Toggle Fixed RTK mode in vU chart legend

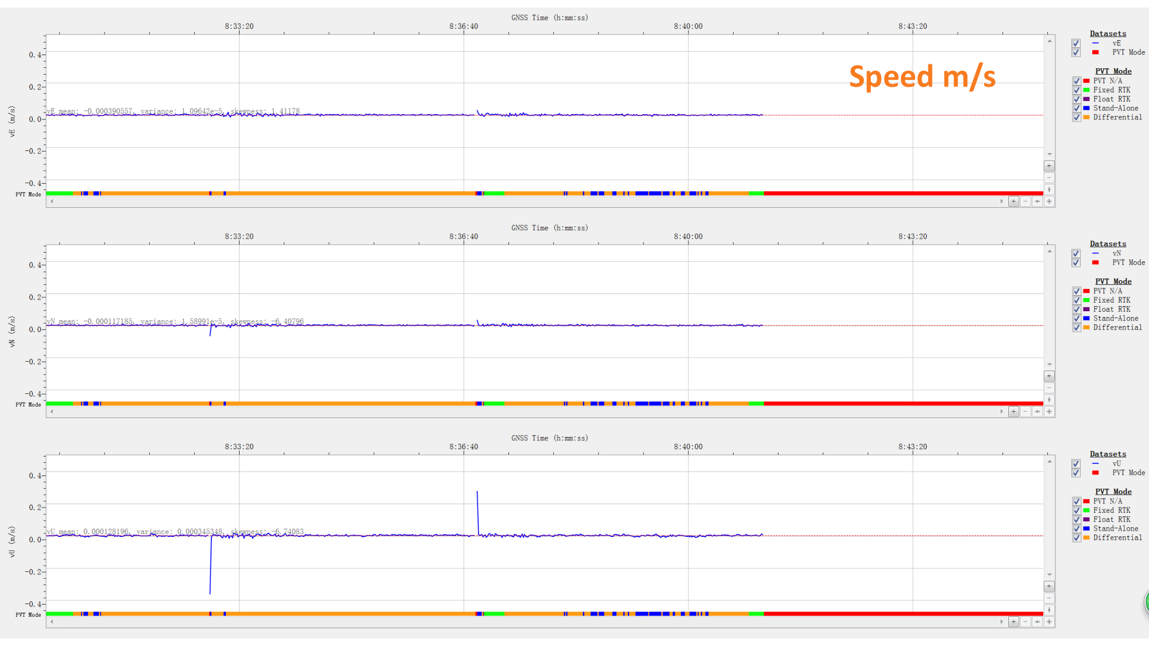1077,510
